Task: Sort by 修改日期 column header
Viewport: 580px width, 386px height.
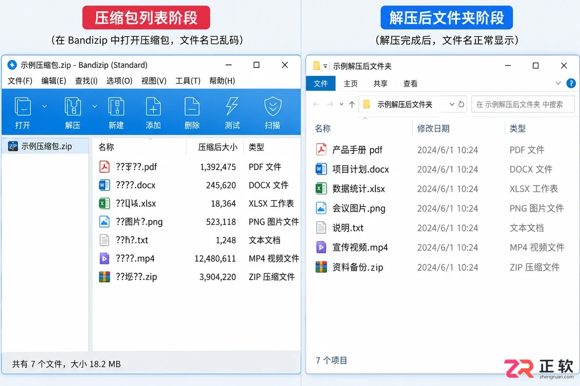Action: [x=433, y=128]
